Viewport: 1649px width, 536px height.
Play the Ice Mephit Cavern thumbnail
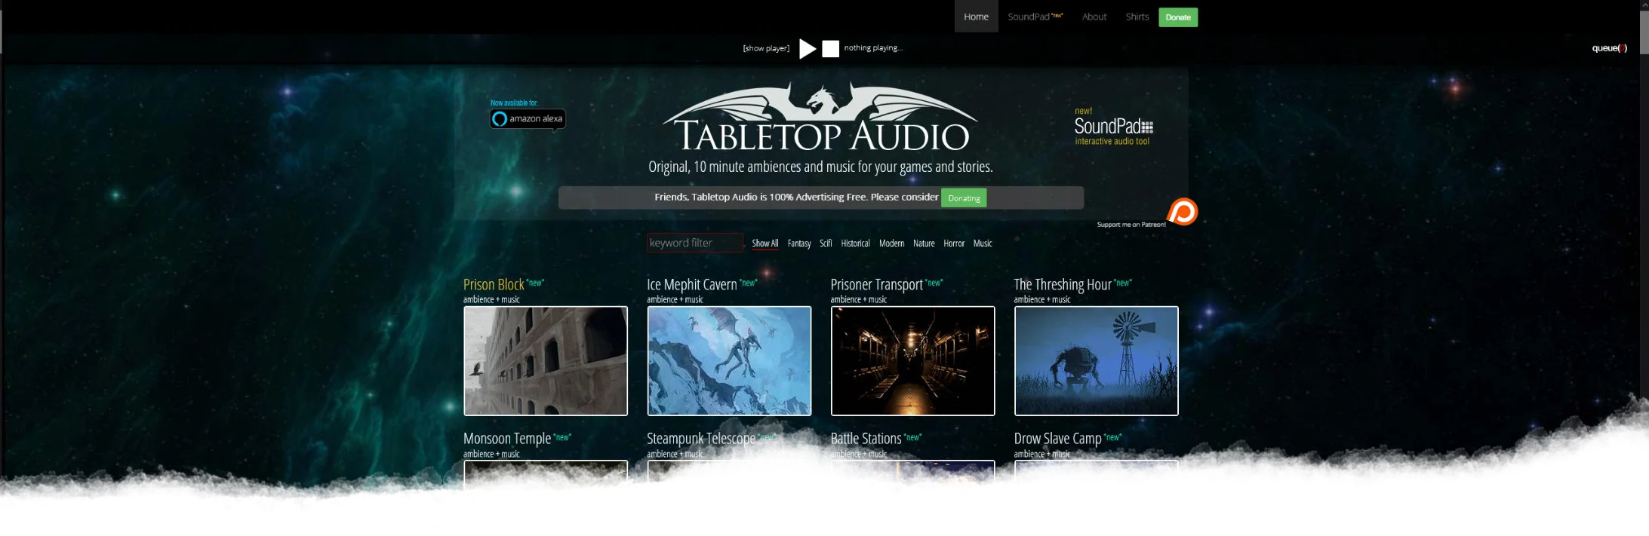click(728, 360)
